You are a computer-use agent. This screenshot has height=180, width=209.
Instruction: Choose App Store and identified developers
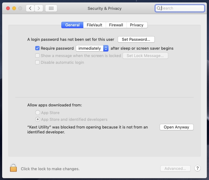(x=38, y=119)
